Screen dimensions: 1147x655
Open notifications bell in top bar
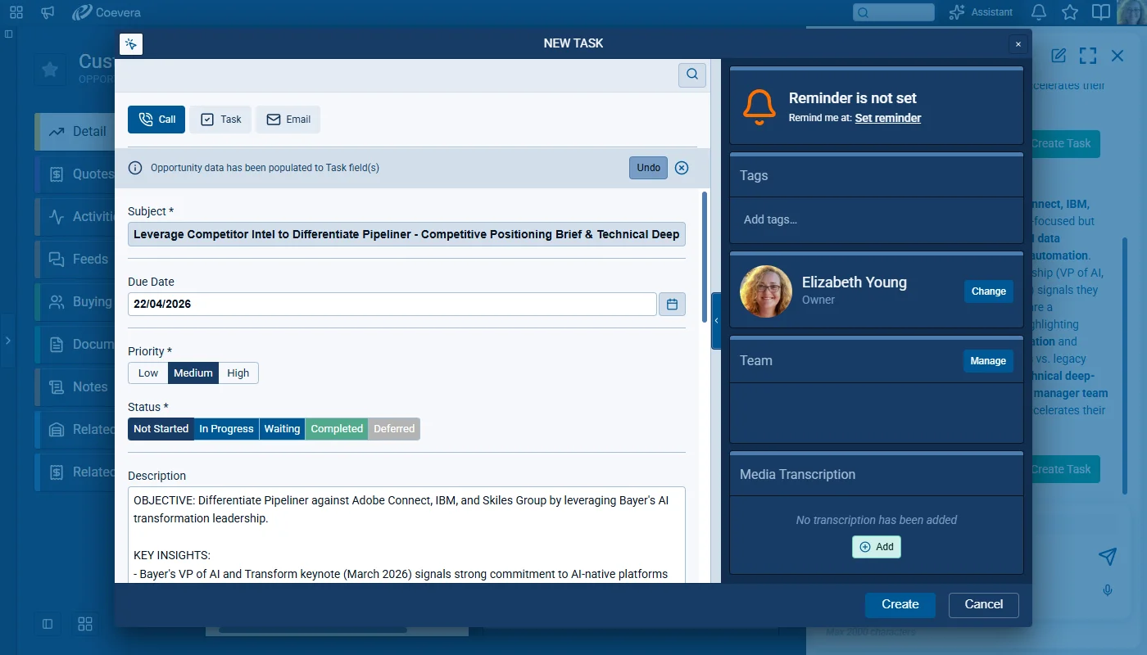[x=1039, y=12]
